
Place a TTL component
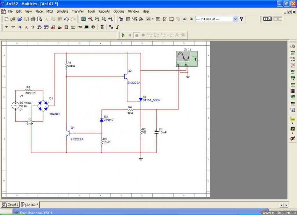coord(39,27)
